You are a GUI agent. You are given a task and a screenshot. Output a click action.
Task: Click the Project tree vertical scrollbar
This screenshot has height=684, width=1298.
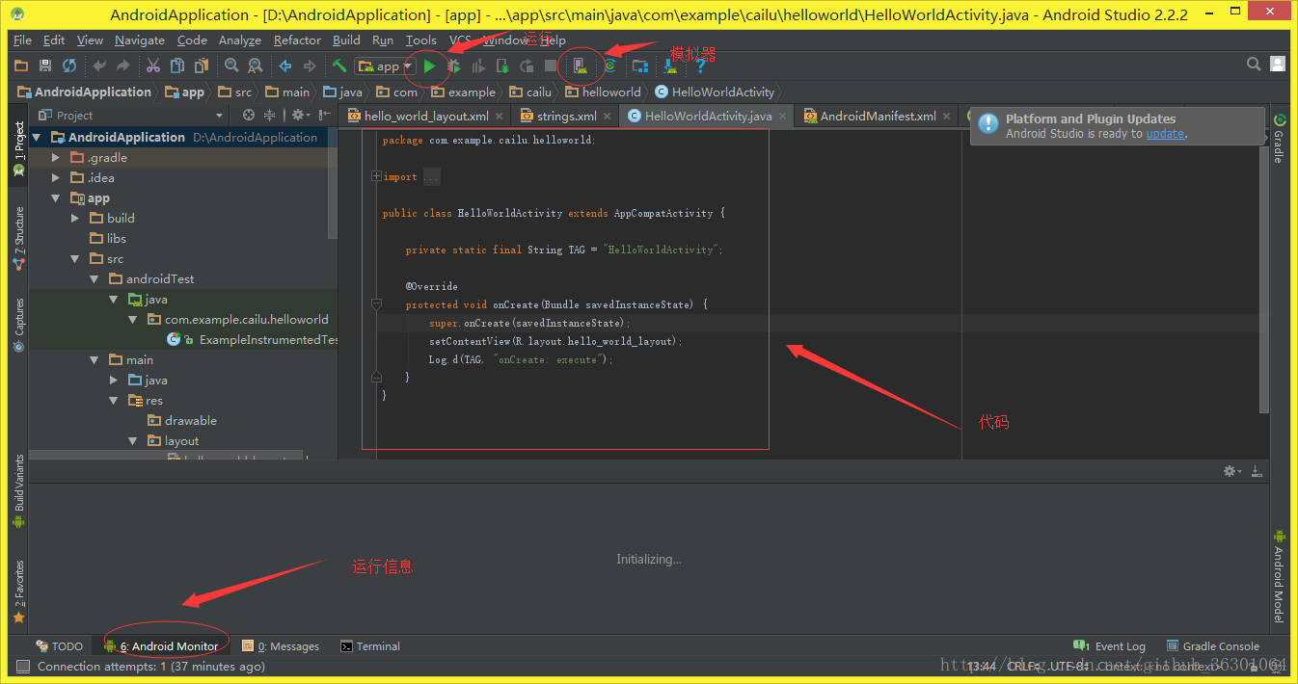tap(333, 183)
